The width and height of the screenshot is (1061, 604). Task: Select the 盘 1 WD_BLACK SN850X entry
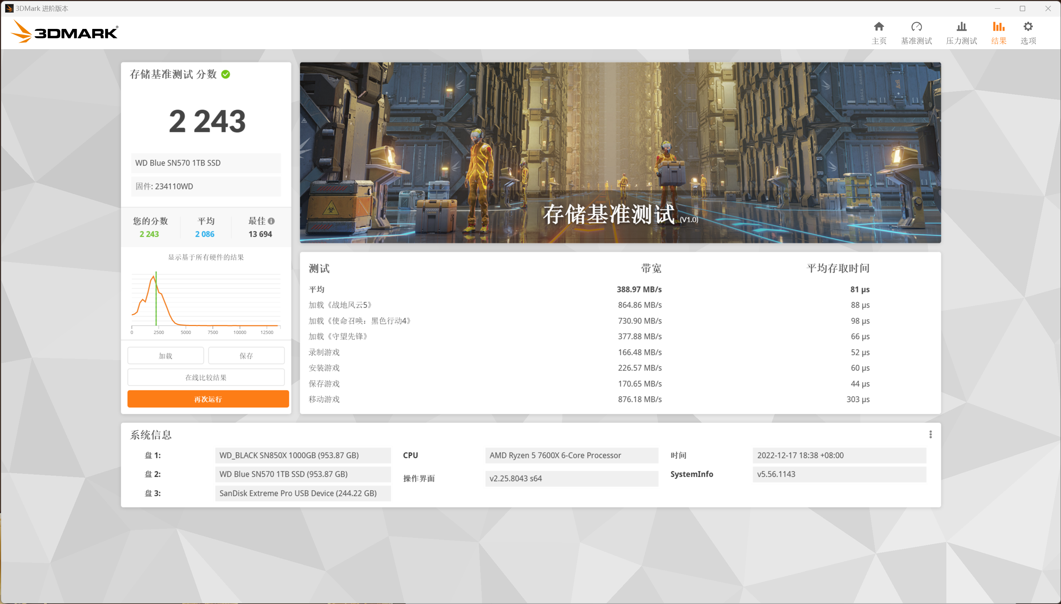pos(302,455)
